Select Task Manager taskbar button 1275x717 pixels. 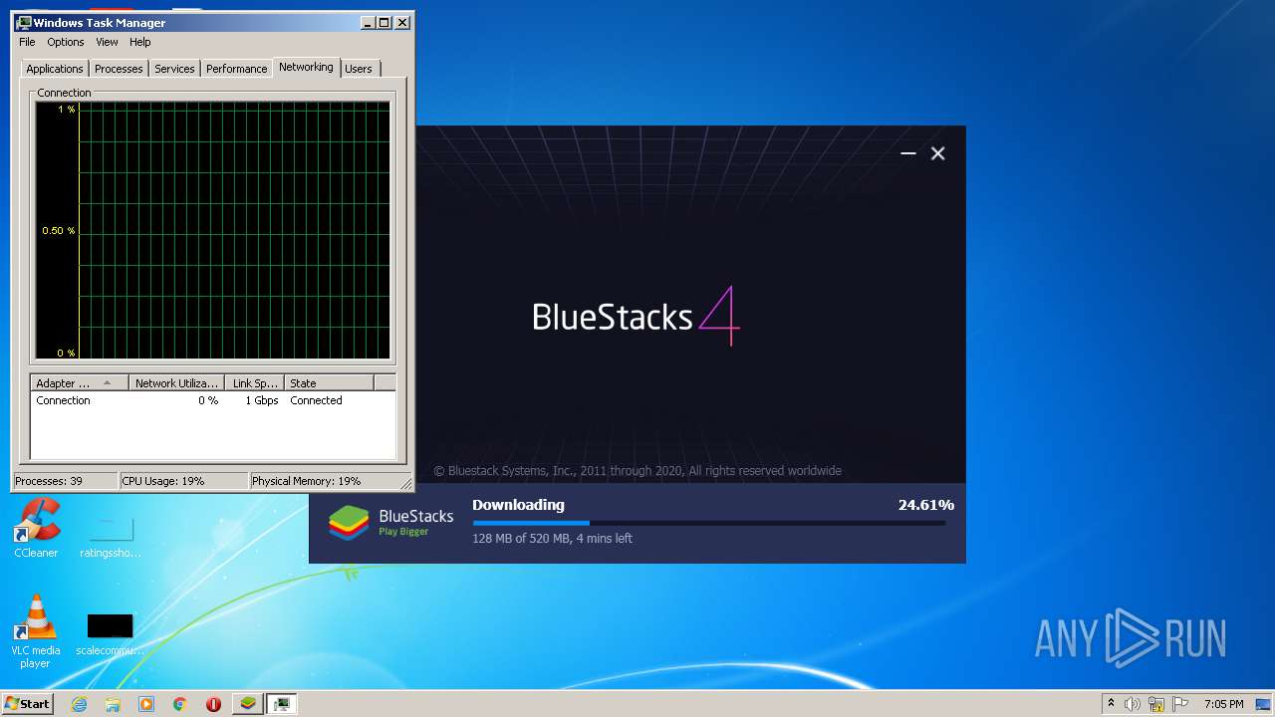point(282,704)
